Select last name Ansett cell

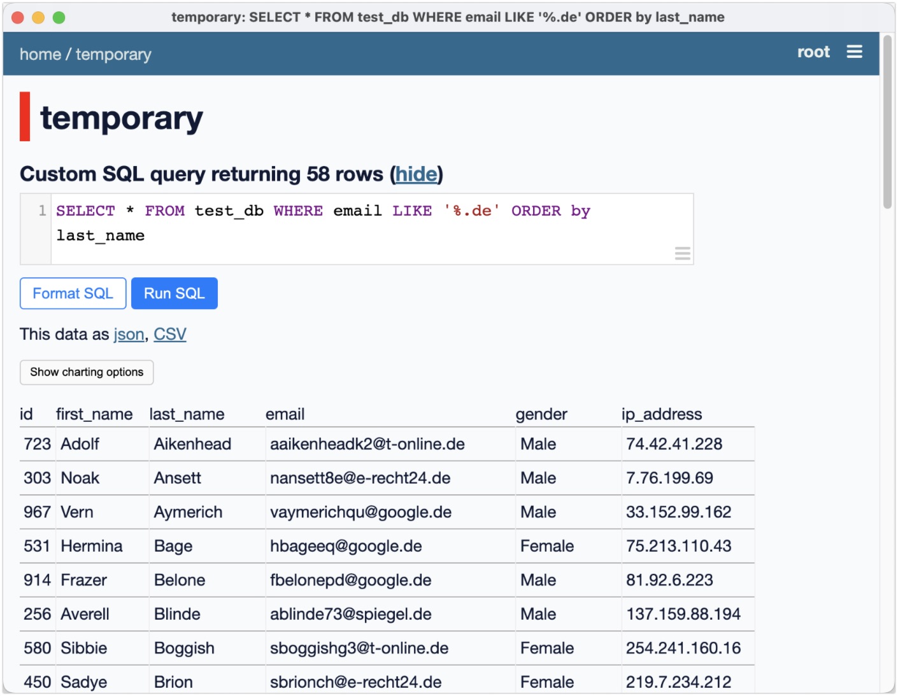tap(208, 478)
